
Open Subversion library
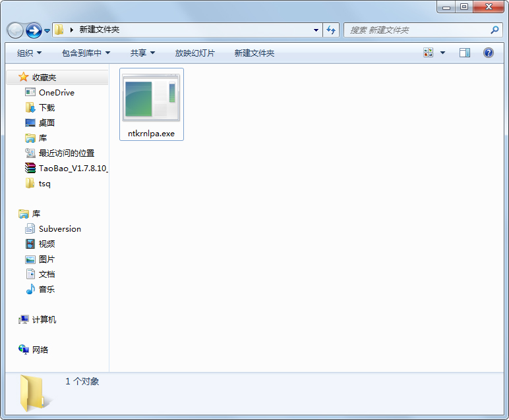60,229
